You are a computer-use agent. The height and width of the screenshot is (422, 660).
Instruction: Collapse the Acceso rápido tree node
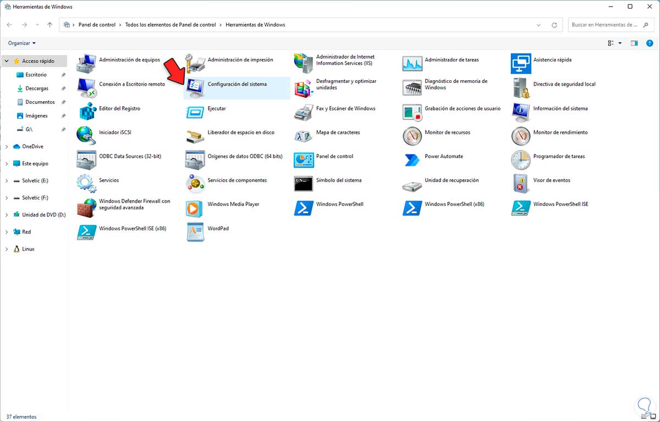(7, 61)
